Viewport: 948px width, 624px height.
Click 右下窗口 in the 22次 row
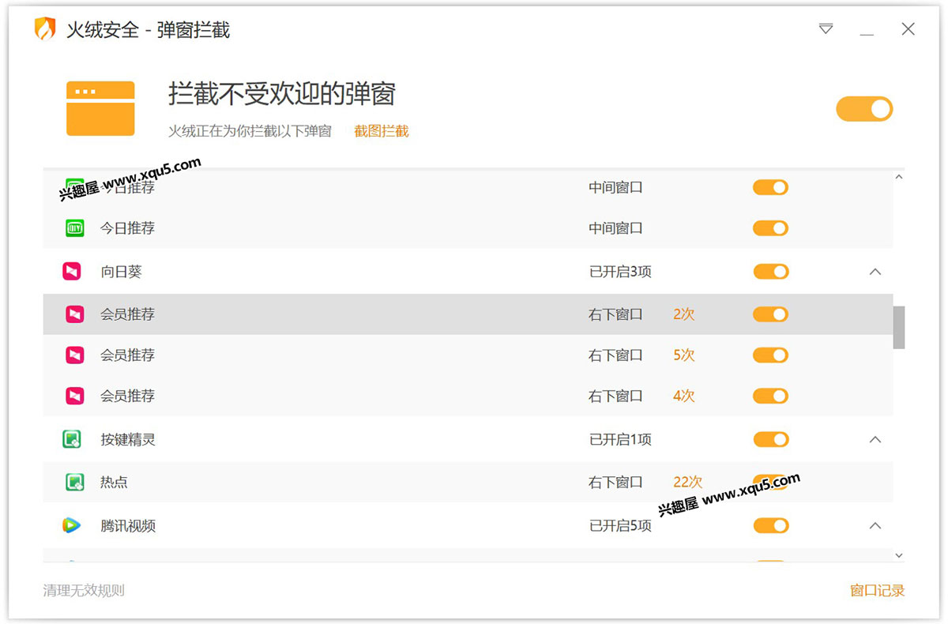click(615, 482)
